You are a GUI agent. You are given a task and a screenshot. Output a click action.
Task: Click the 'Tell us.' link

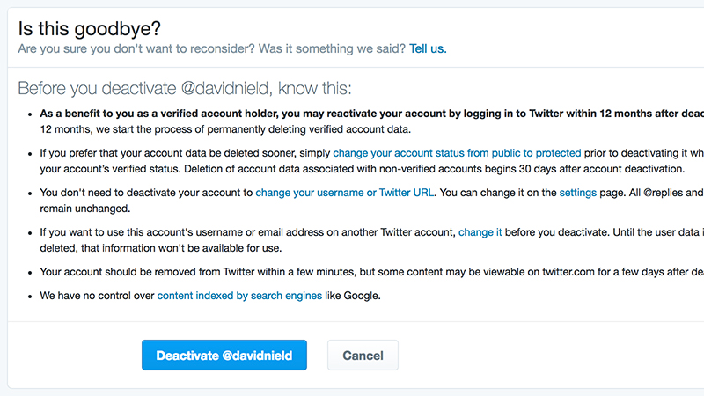click(428, 48)
